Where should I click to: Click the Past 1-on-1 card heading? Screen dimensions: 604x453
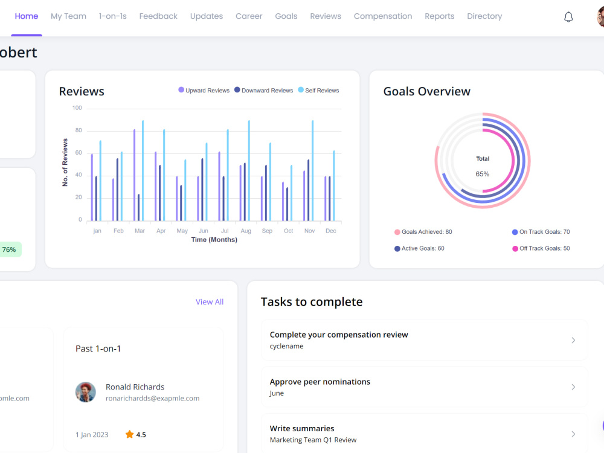[98, 349]
